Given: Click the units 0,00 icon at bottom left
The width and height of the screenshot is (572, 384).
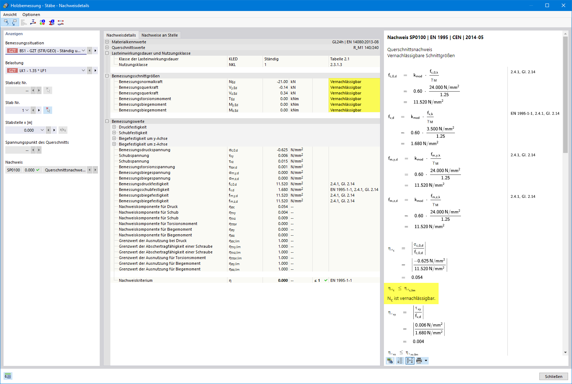Looking at the screenshot, I should click(8, 376).
